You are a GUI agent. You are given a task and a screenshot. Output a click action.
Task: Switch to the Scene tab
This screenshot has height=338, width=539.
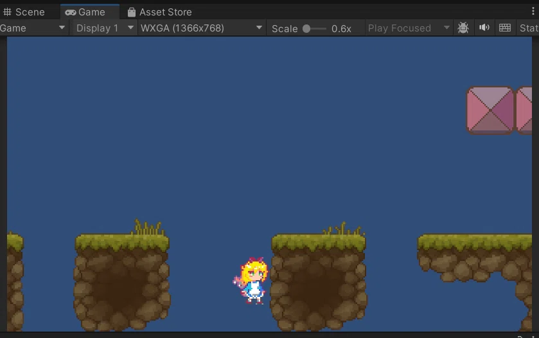[24, 12]
